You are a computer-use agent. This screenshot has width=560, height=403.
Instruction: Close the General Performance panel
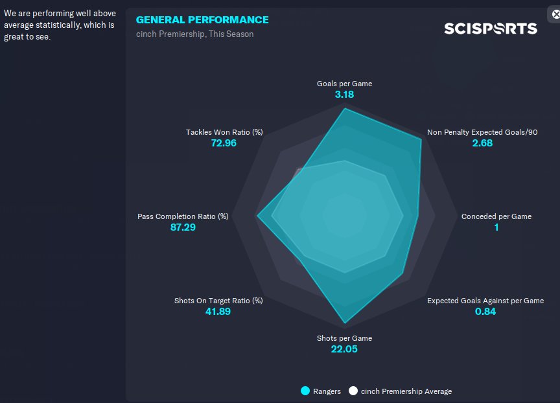[x=555, y=14]
